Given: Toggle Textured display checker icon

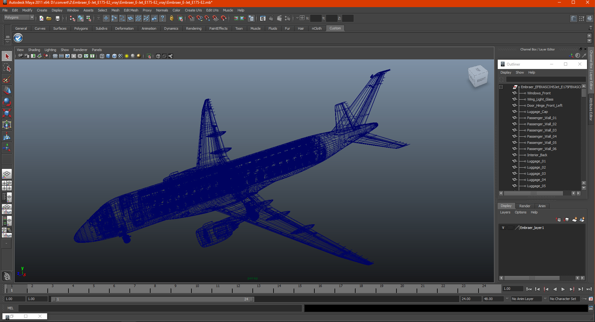Looking at the screenshot, I should click(120, 56).
